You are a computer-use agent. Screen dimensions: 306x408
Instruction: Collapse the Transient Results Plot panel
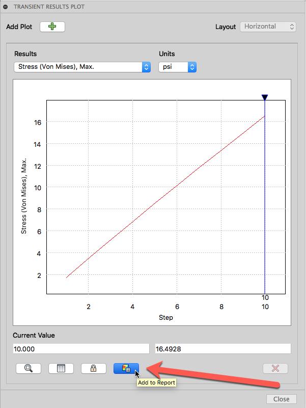click(x=6, y=7)
